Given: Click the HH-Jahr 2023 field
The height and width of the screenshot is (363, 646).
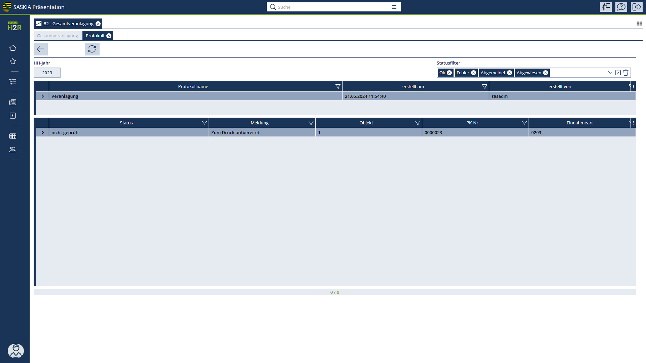Looking at the screenshot, I should pyautogui.click(x=47, y=73).
